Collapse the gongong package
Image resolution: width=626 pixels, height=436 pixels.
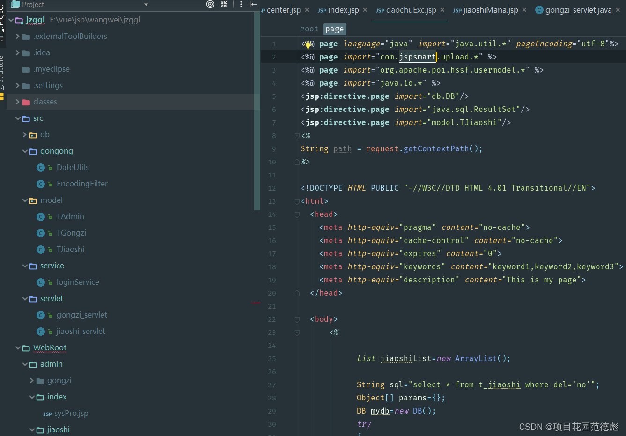[25, 151]
